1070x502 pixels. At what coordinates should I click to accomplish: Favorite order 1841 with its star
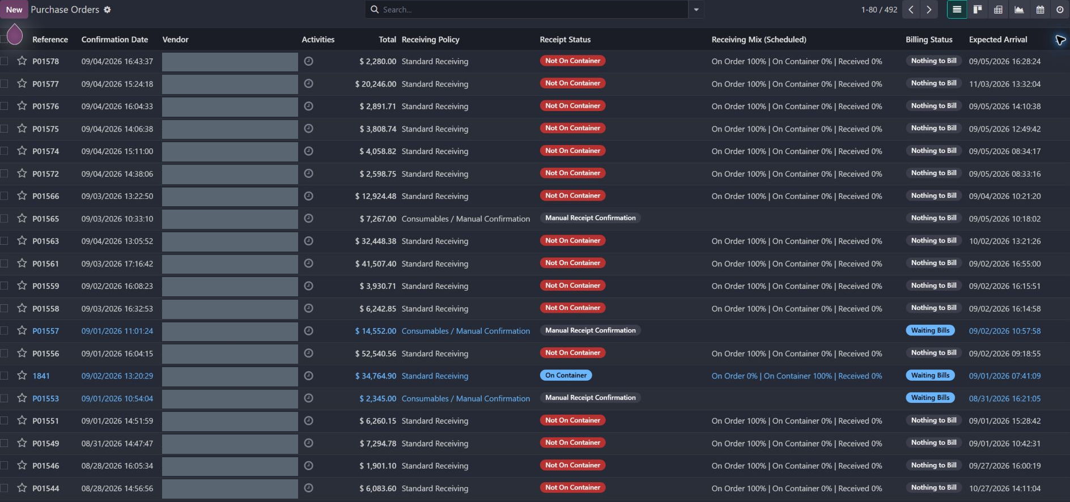[x=22, y=375]
